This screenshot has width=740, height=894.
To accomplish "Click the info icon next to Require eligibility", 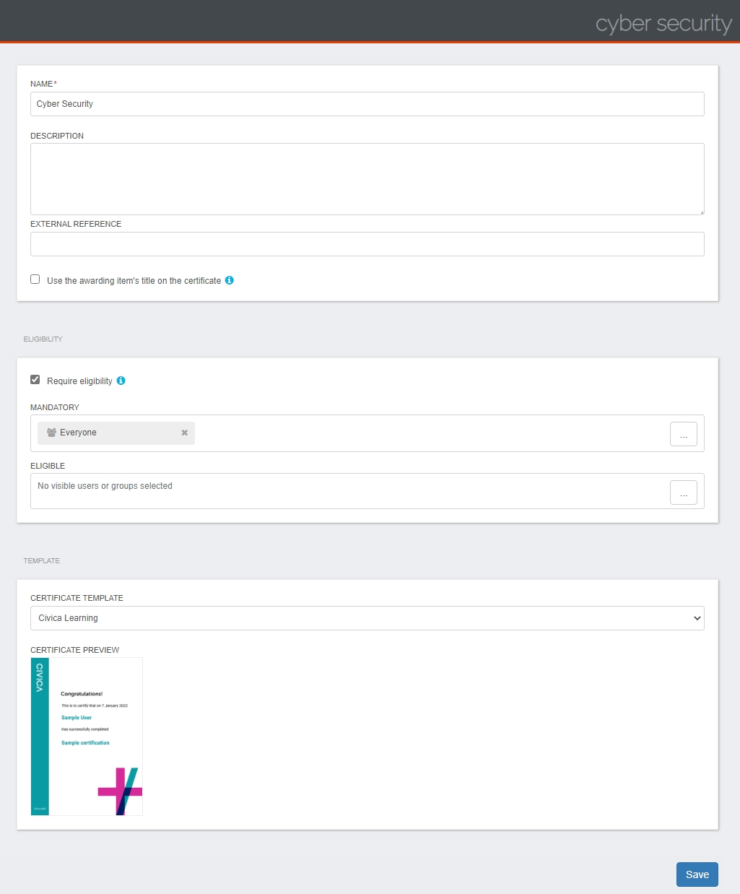I will [x=121, y=381].
